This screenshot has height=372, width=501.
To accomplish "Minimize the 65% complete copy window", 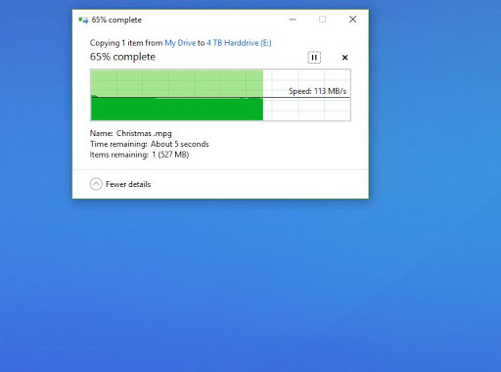I will pos(293,20).
